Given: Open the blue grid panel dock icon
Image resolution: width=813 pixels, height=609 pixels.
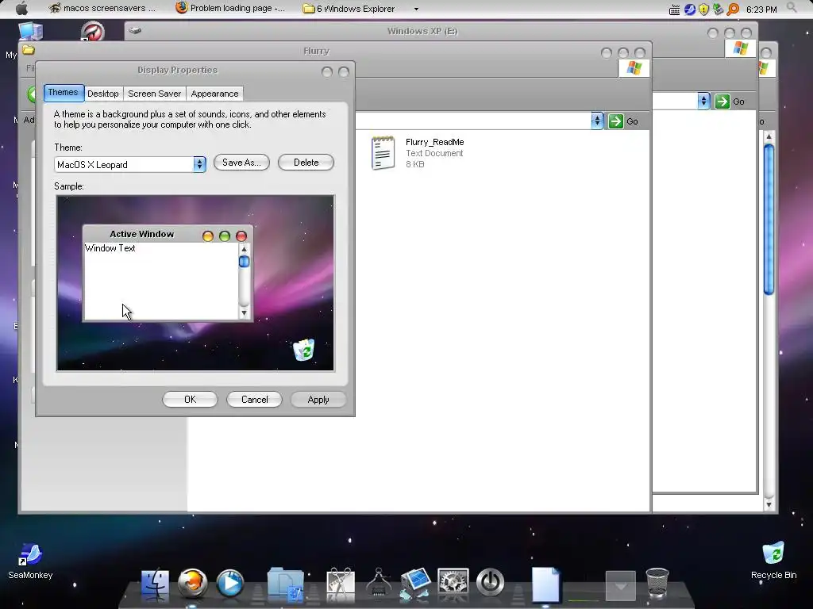Looking at the screenshot, I should [415, 583].
